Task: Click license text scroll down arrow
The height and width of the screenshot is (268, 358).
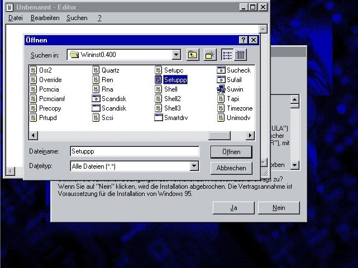Action: 295,165
